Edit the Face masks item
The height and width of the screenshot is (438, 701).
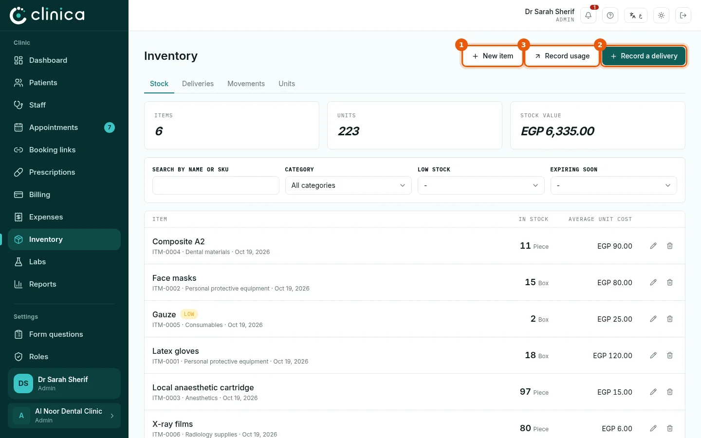pos(653,282)
